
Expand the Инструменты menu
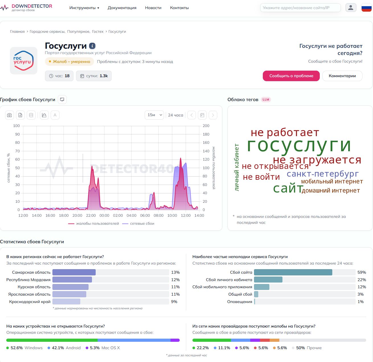click(84, 8)
